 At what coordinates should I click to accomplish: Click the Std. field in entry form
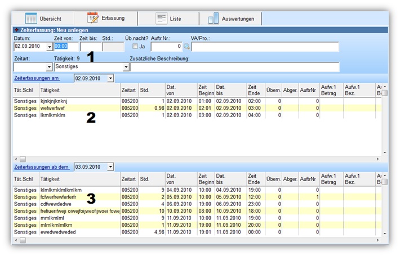point(113,47)
